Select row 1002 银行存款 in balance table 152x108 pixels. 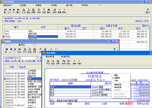(76, 34)
